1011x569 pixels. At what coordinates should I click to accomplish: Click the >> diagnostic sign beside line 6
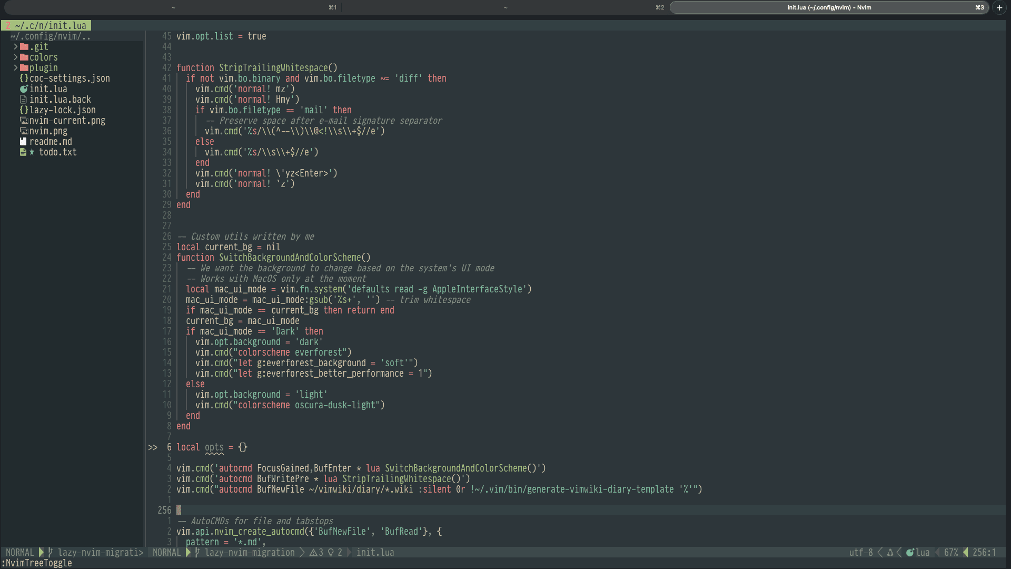(x=153, y=447)
